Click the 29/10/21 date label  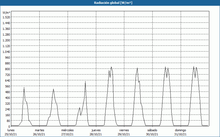[124, 134]
